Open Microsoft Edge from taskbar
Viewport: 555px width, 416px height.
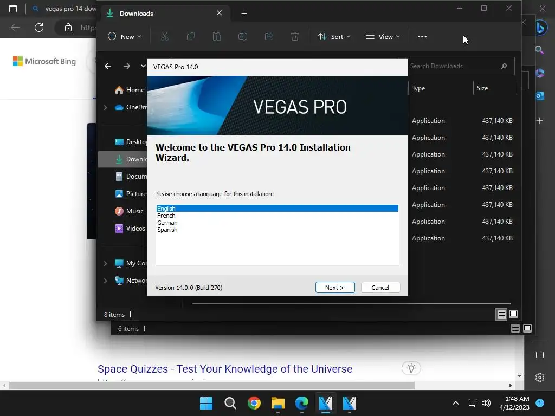coord(301,403)
